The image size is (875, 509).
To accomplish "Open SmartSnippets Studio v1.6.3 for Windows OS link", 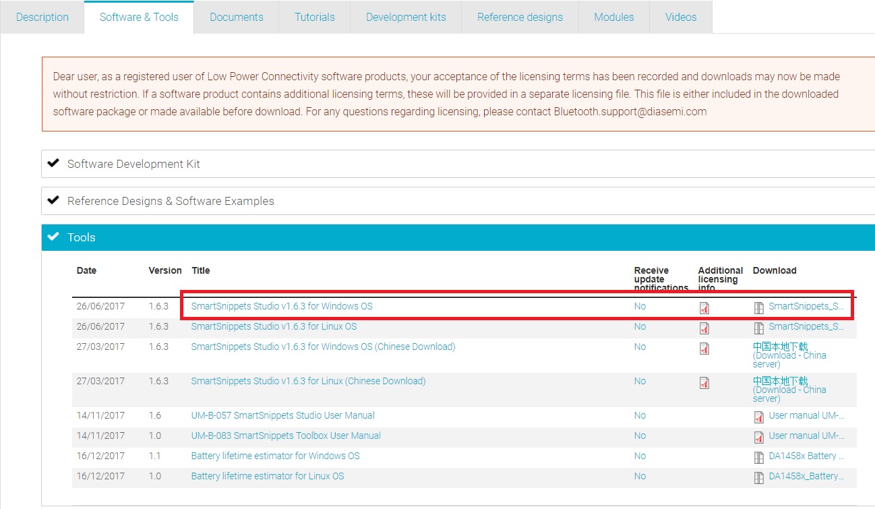I will pos(282,306).
